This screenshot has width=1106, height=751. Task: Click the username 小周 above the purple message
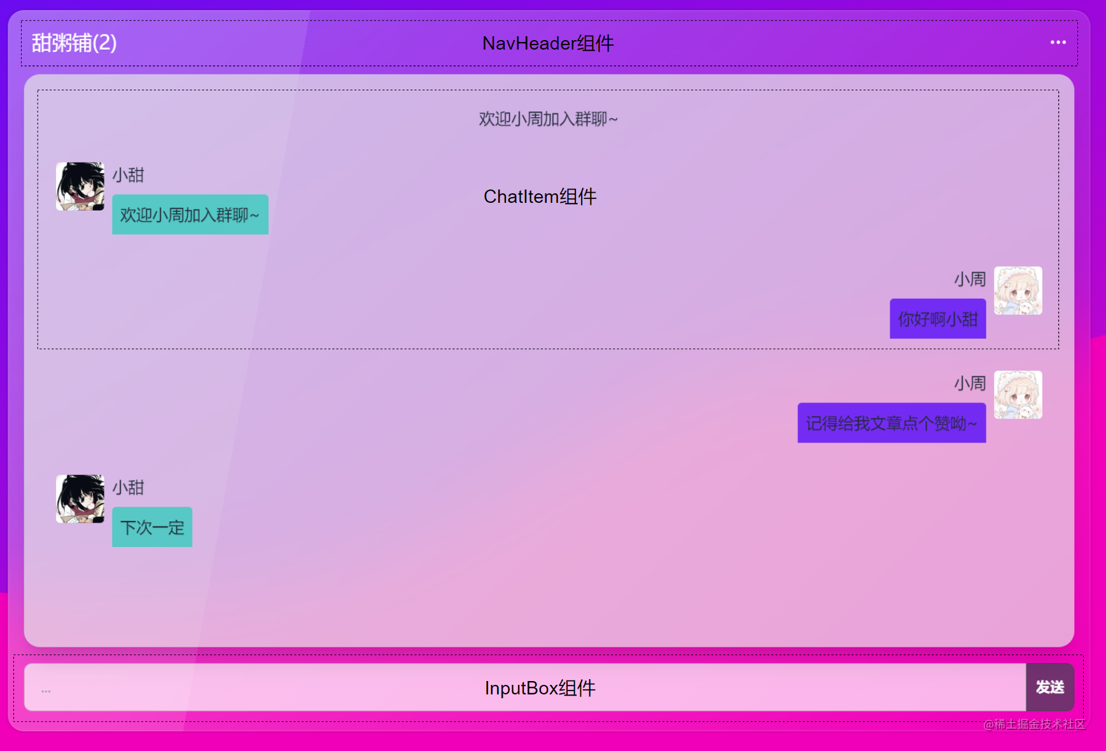point(970,279)
